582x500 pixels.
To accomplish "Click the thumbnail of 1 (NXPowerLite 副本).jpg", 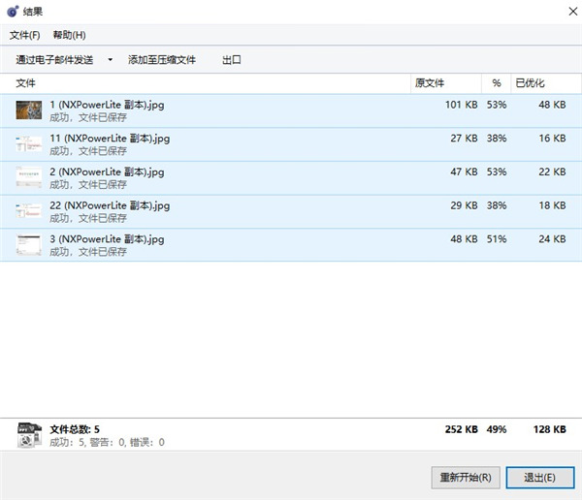I will point(29,110).
